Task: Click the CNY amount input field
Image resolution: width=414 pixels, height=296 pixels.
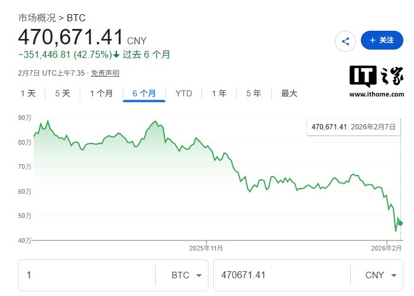Action: (x=280, y=275)
